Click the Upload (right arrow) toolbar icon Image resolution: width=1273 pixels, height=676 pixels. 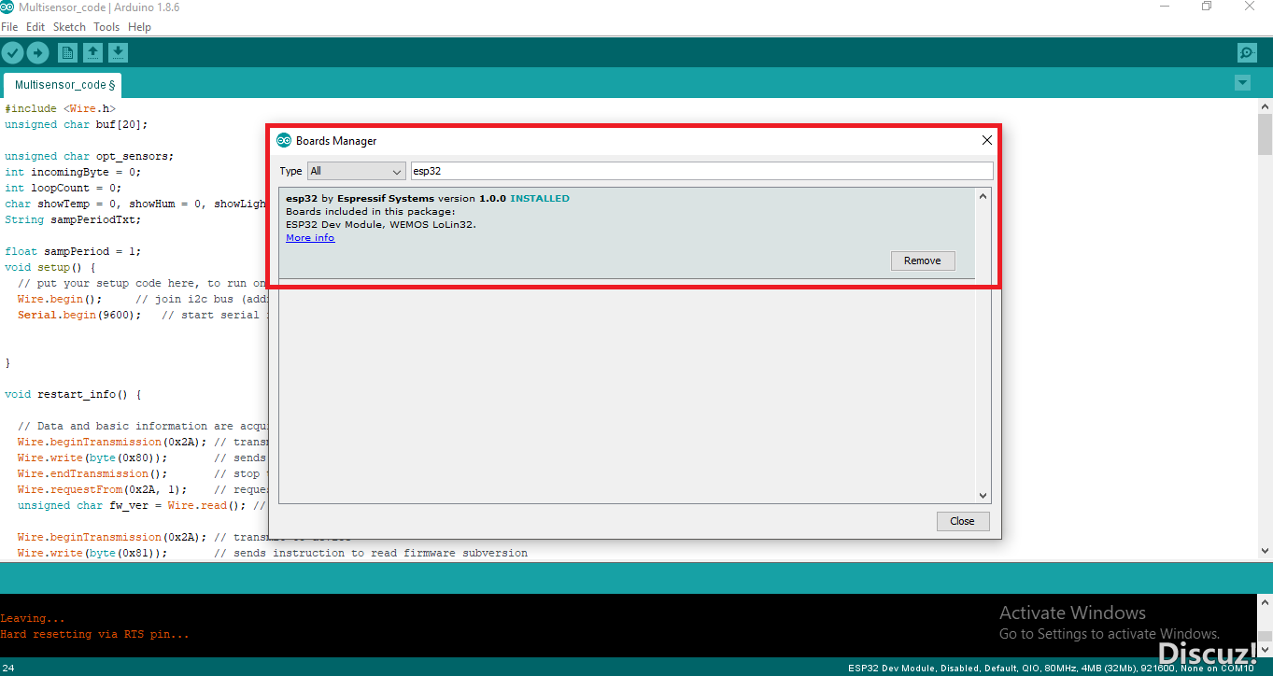[37, 53]
